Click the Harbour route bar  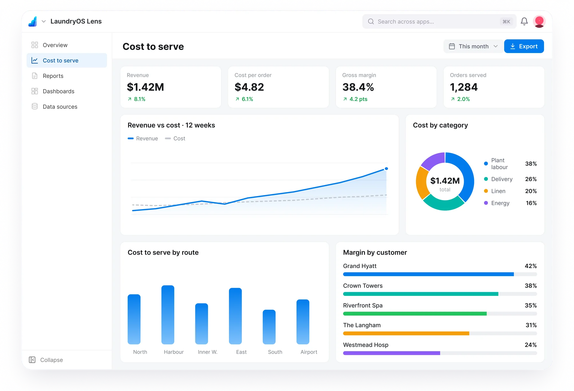168,315
